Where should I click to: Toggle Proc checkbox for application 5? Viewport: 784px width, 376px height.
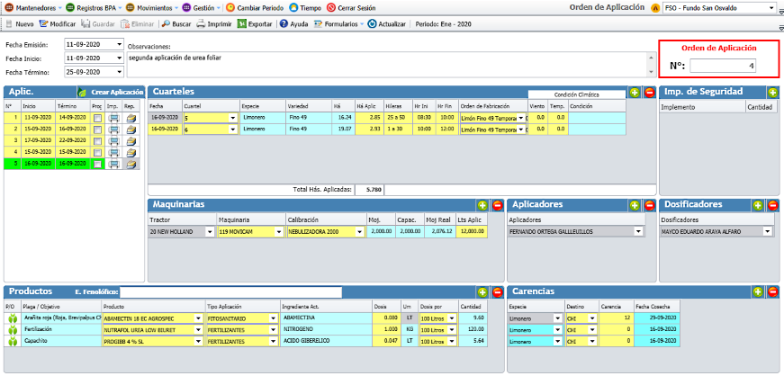97,164
